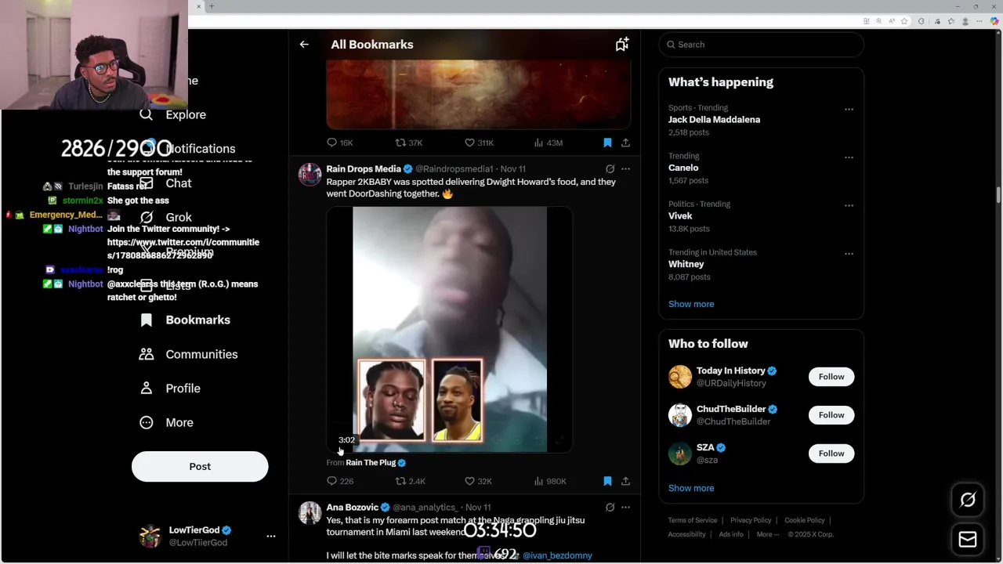Viewport: 1003px width, 564px height.
Task: Follow Today In History
Action: 831,377
